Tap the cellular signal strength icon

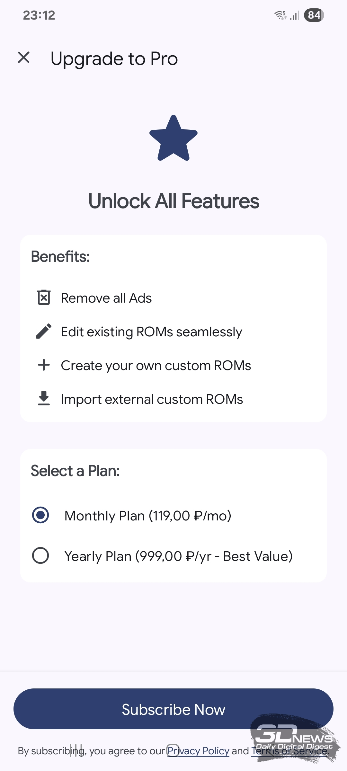(295, 15)
